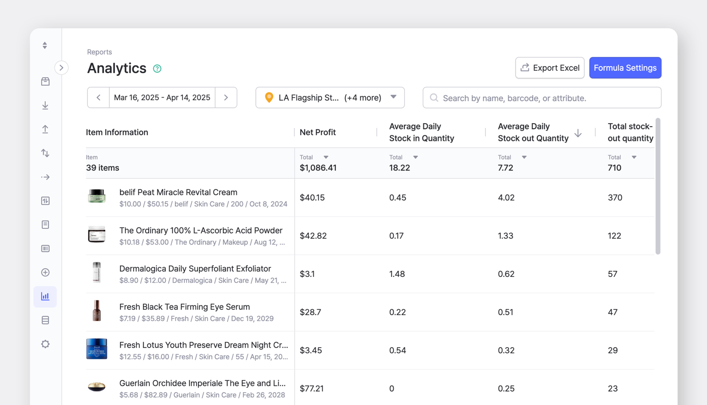Expand the Net Profit Total sort dropdown
The image size is (707, 405).
point(326,157)
